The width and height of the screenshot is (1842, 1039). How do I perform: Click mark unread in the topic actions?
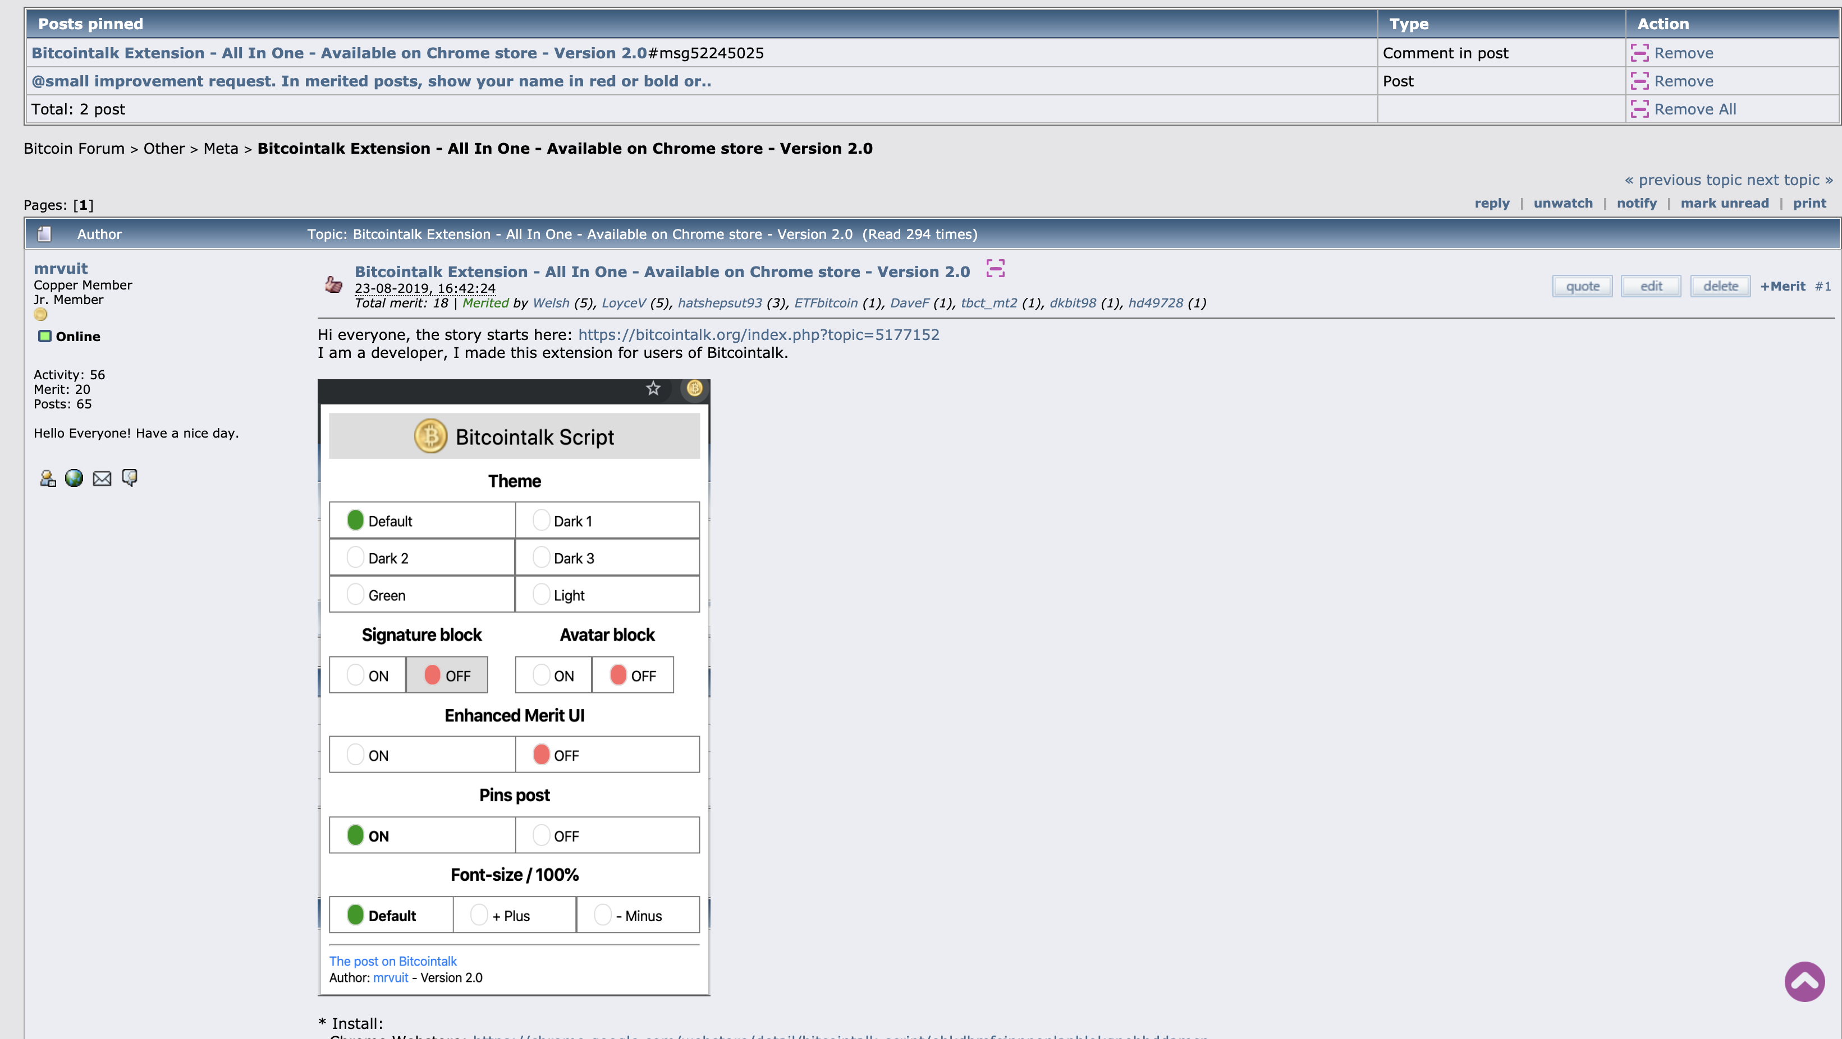[1725, 204]
